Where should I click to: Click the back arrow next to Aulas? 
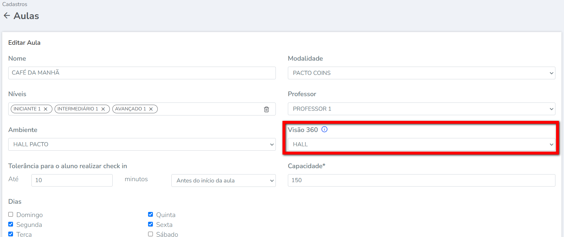coord(7,16)
